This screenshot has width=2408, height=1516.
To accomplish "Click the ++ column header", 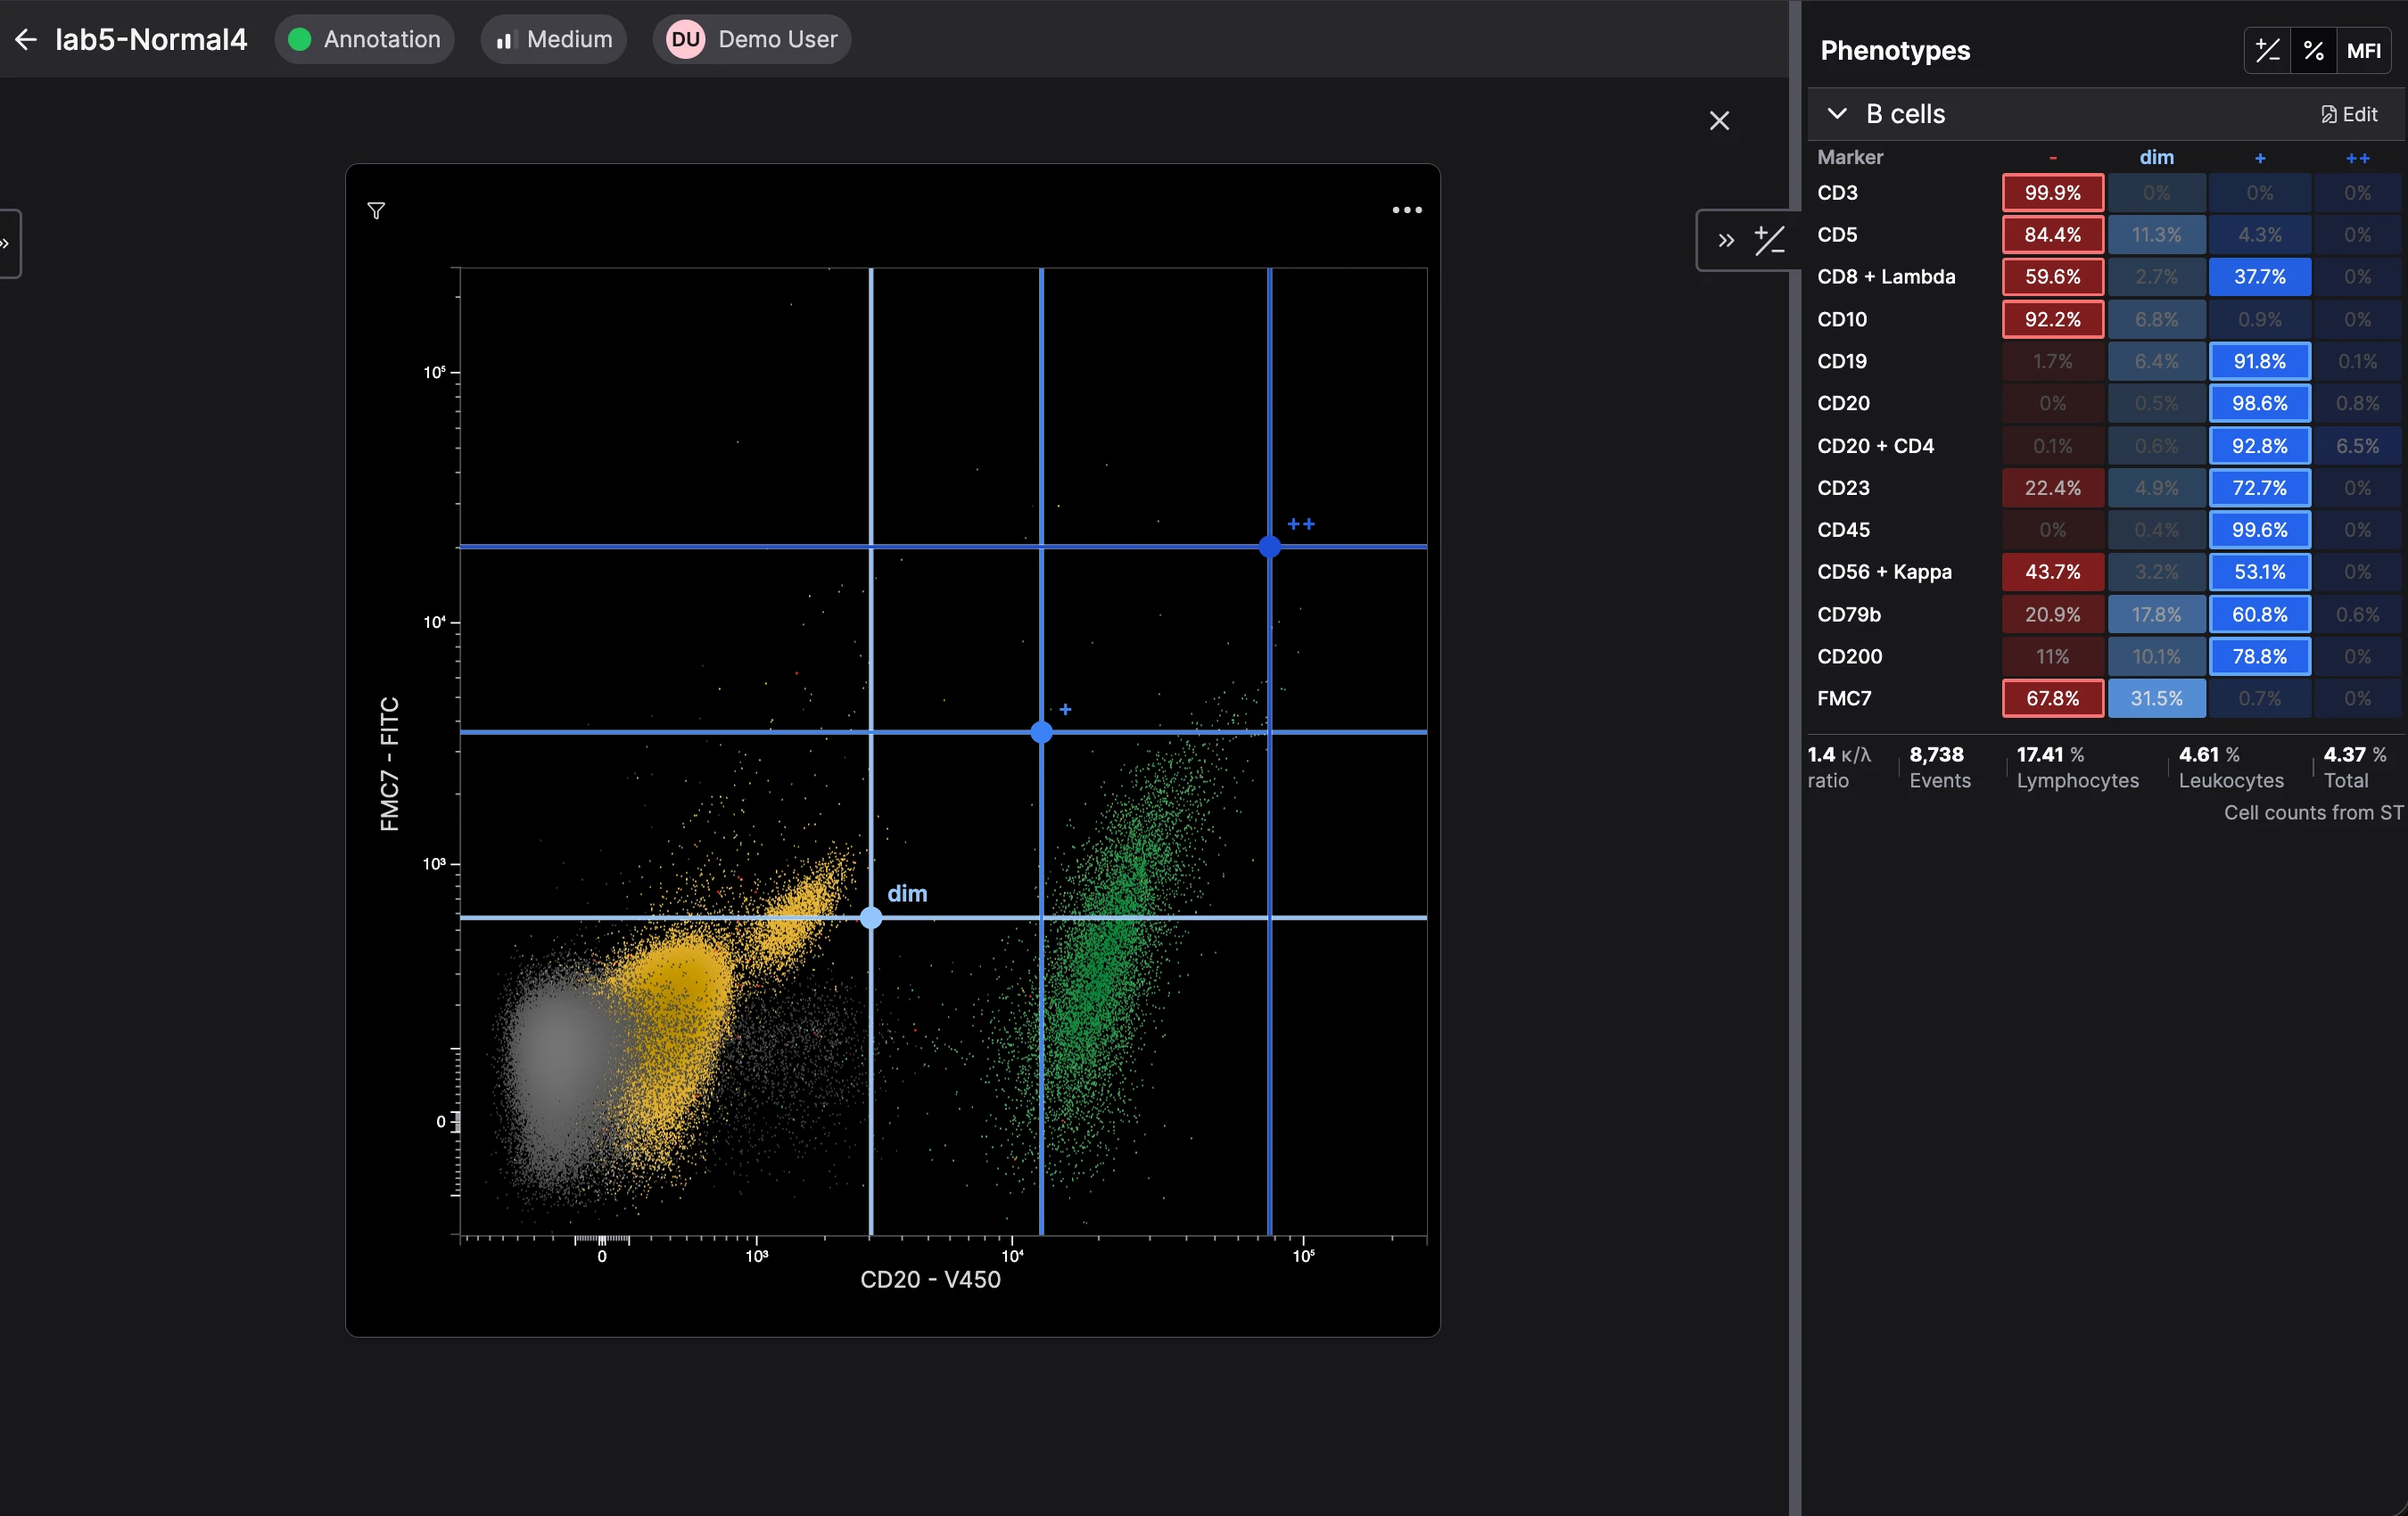I will tap(2357, 158).
